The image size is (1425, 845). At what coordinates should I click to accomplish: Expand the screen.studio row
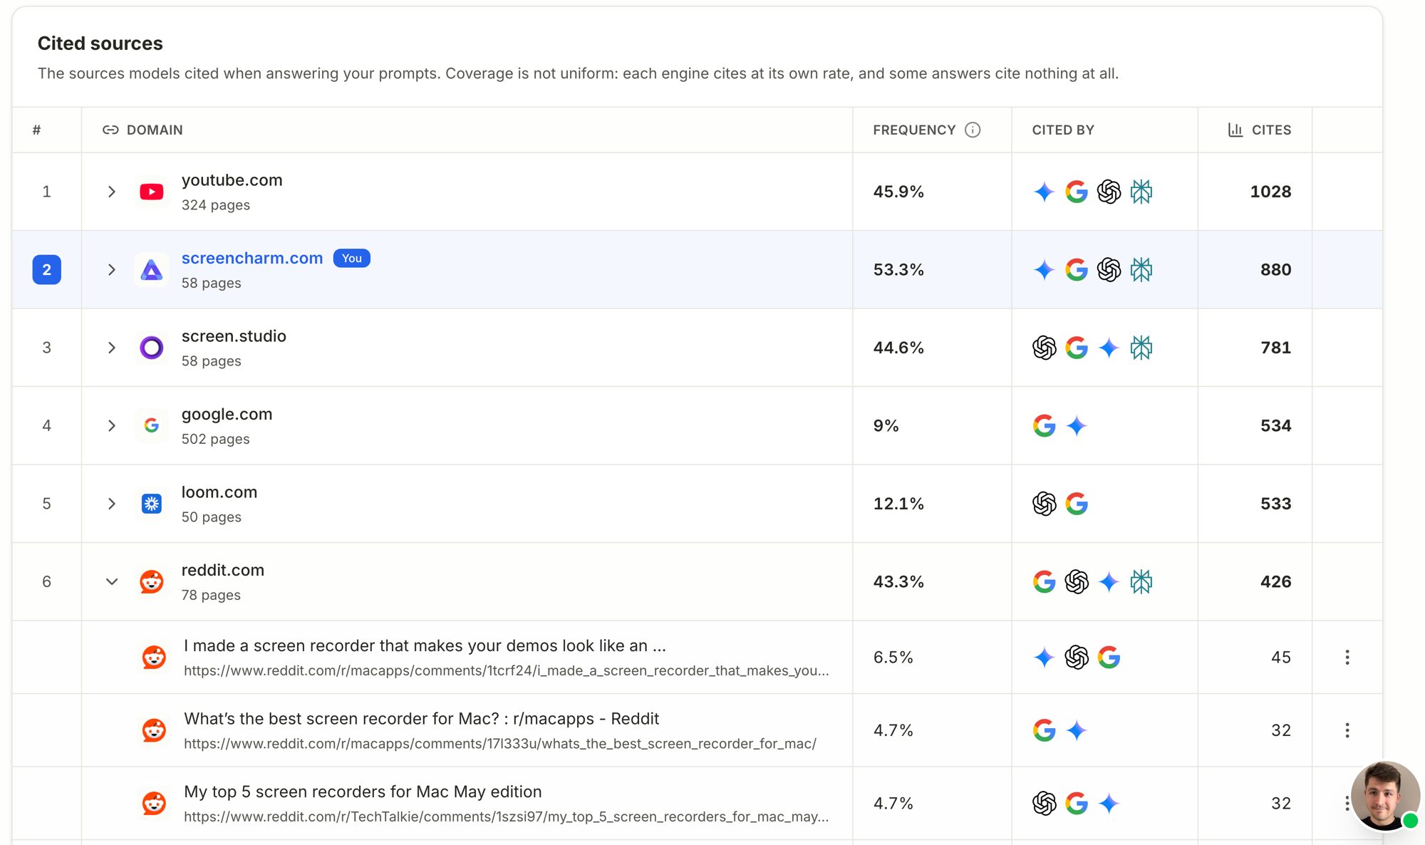[111, 348]
